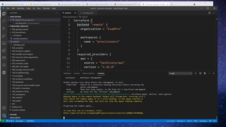Open the Explorer view in activity bar
The width and height of the screenshot is (226, 127).
pyautogui.click(x=4, y=14)
